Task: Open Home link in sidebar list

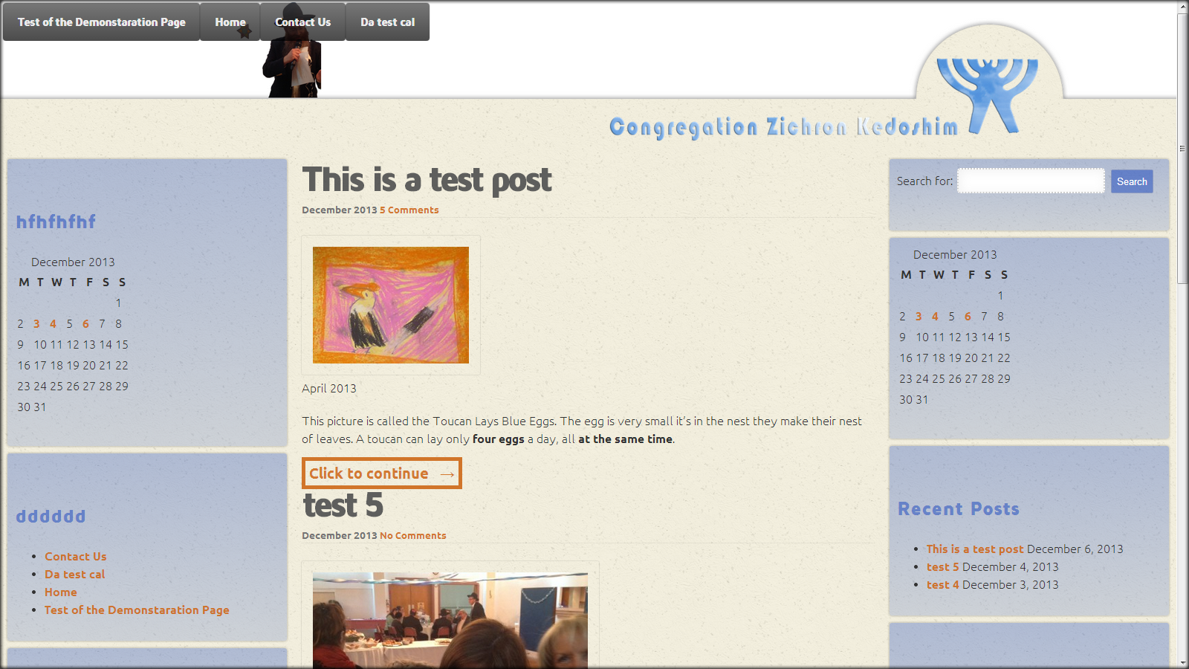Action: 61,592
